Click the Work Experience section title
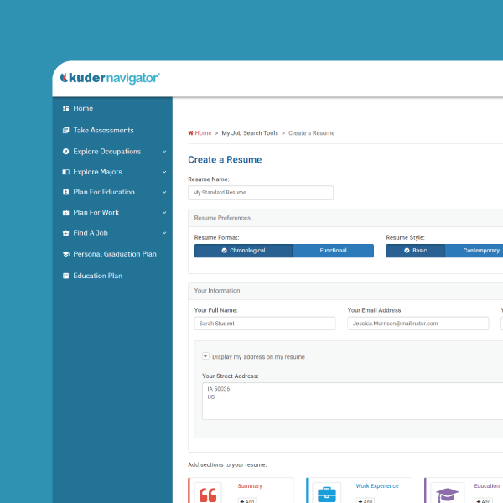503x503 pixels. click(377, 485)
